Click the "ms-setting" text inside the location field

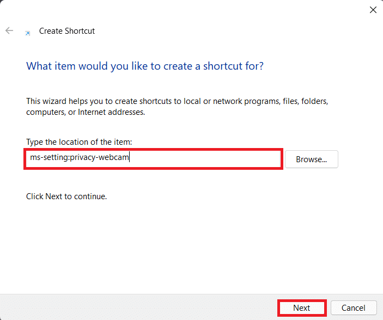point(48,158)
